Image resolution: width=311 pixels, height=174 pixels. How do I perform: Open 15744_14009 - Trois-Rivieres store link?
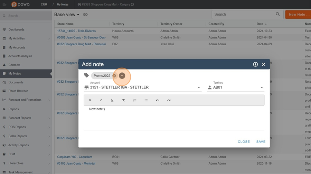pyautogui.click(x=76, y=31)
